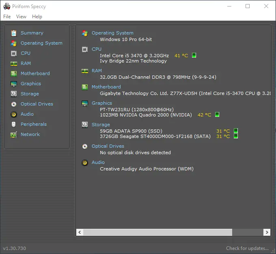
Task: Click the Summary clipboard icon in sidebar
Action: point(14,33)
